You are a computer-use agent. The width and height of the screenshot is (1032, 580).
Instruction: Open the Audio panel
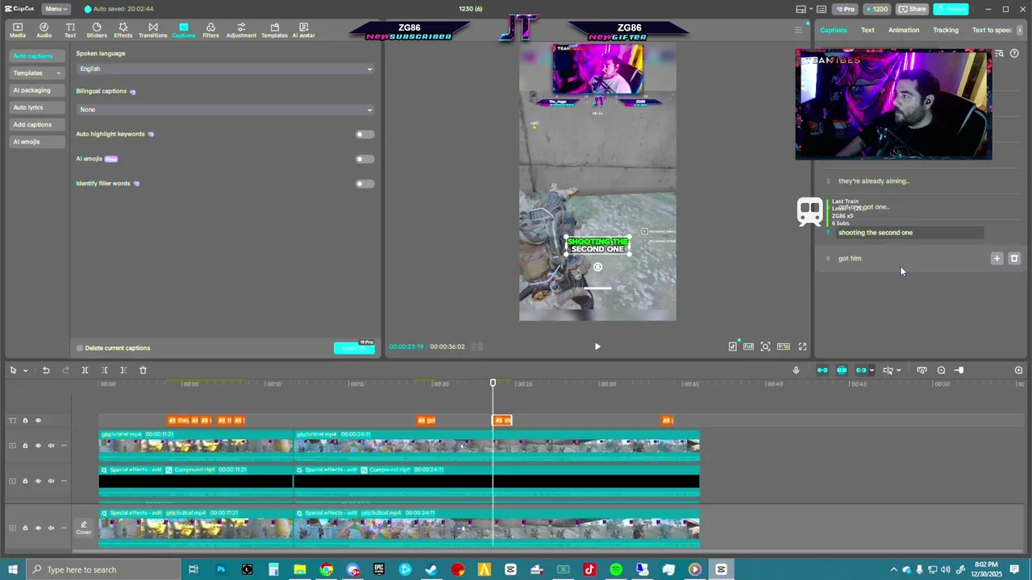click(x=44, y=30)
